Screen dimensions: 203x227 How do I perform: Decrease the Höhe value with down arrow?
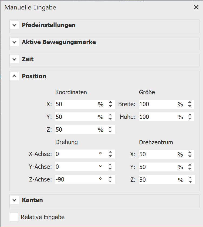[x=190, y=119]
